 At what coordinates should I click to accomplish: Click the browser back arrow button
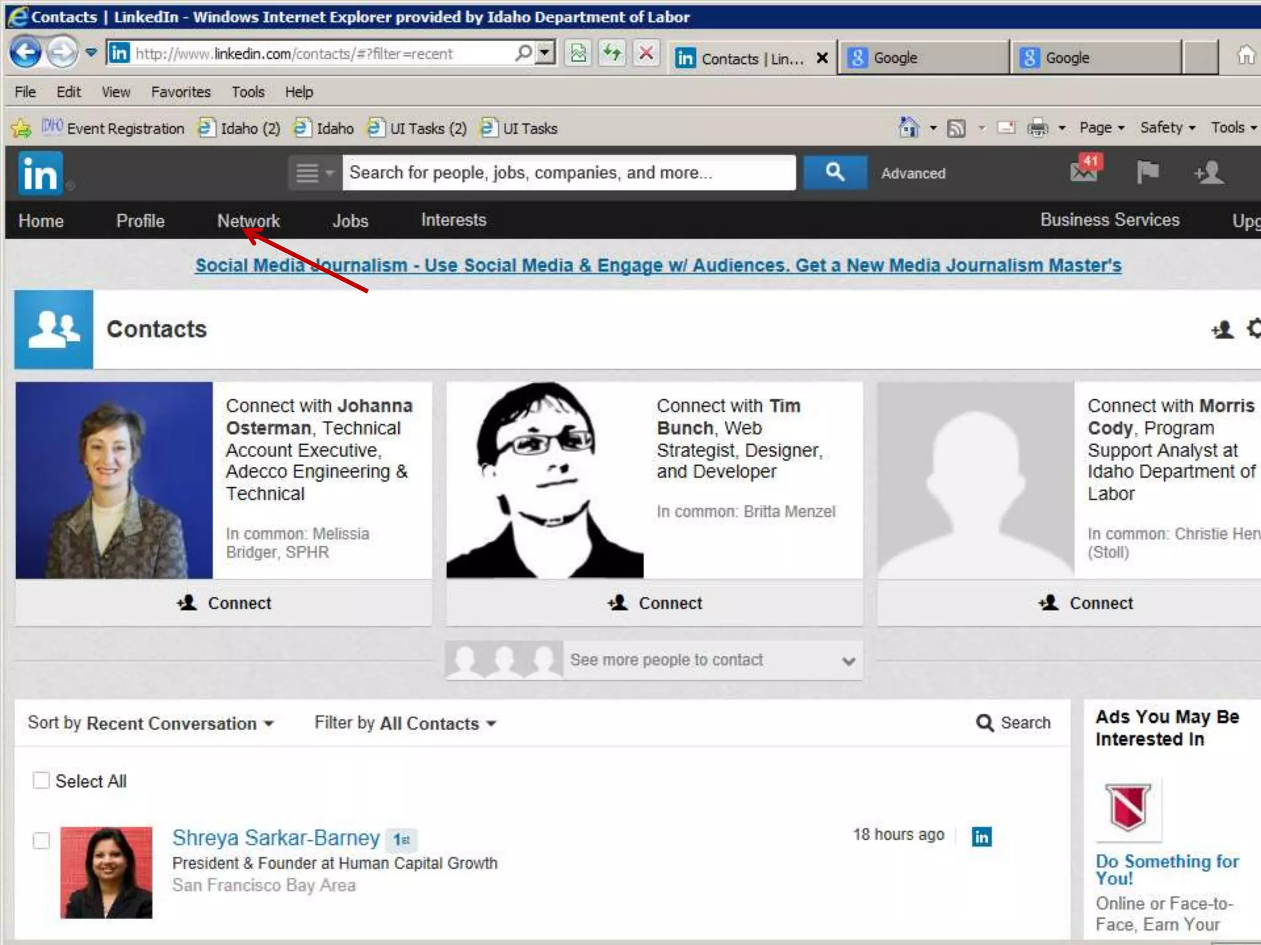coord(25,53)
